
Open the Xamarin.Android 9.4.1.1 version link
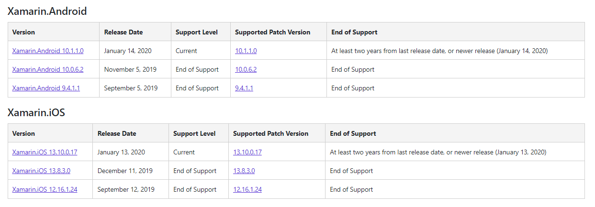(x=46, y=88)
